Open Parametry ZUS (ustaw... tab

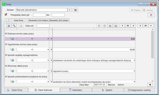(x=59, y=20)
